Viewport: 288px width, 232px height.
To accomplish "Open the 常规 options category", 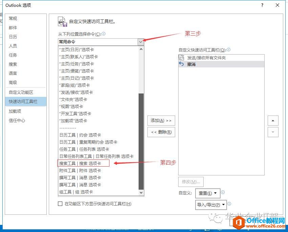I will 25,18.
